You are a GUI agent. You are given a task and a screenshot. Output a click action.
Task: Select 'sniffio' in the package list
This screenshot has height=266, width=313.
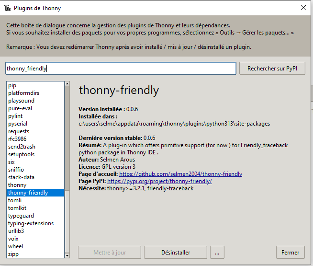coord(35,170)
